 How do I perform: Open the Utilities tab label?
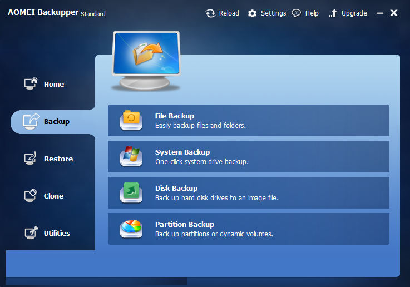57,234
